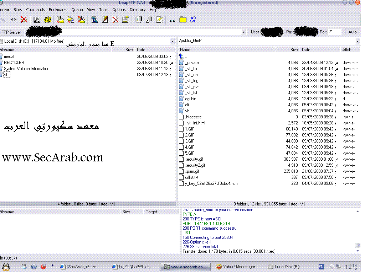Open the vb folder in the local pane
Image resolution: width=365 pixels, height=273 pixels.
pyautogui.click(x=6, y=75)
